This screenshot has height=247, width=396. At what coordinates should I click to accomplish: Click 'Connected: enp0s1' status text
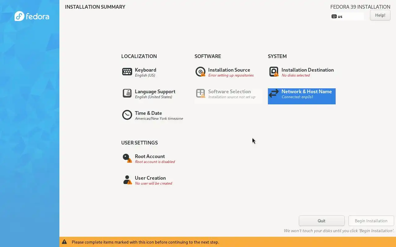(297, 97)
